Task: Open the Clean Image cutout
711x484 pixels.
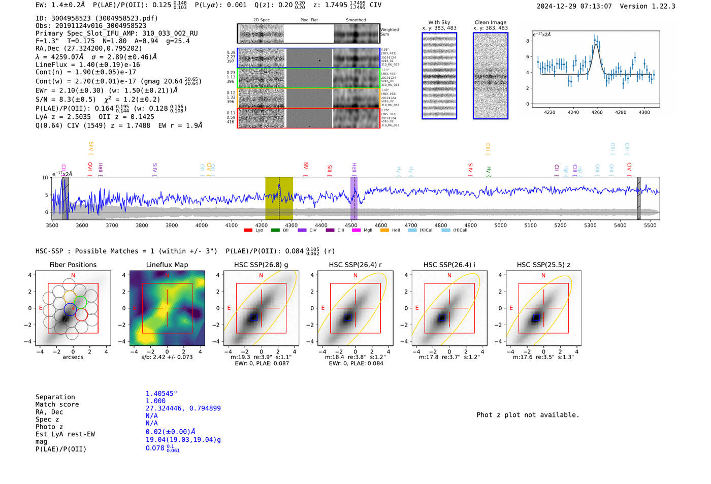Action: [491, 76]
